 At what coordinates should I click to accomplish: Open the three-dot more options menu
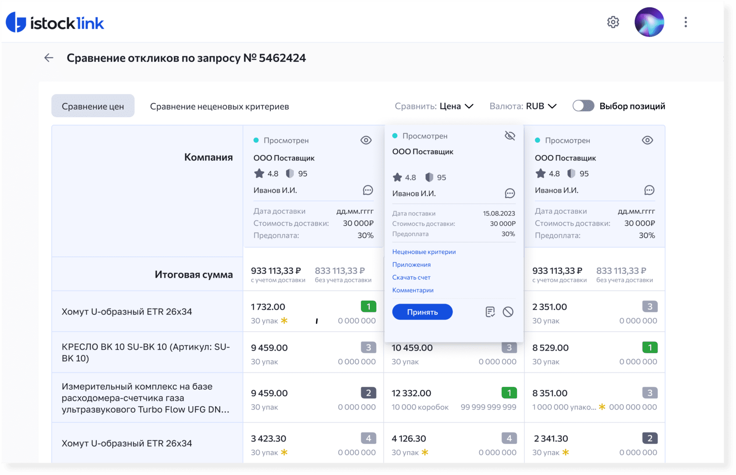pos(686,22)
